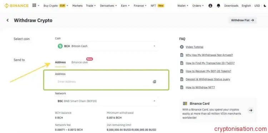Expand the Finance menu
This screenshot has width=268, height=133.
coord(140,6)
